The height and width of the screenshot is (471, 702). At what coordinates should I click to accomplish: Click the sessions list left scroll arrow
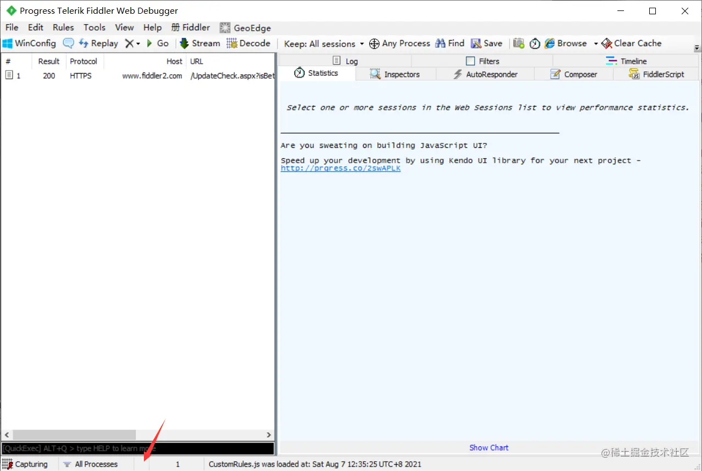point(6,435)
